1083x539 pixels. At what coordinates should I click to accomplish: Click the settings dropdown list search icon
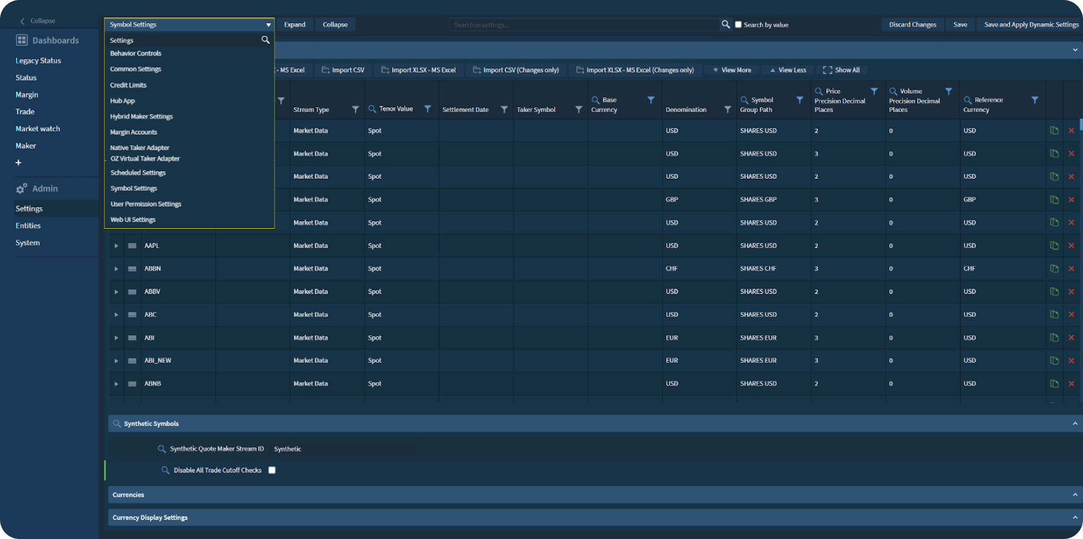coord(265,40)
